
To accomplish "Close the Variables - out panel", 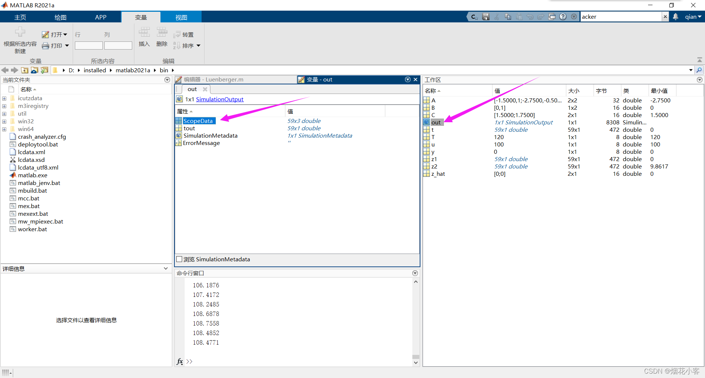I will (x=415, y=80).
